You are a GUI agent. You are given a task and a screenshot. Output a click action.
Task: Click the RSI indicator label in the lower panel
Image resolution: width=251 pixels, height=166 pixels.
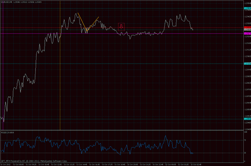click(8, 133)
